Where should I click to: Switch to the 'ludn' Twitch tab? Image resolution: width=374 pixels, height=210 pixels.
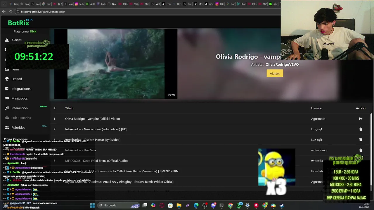point(101,4)
